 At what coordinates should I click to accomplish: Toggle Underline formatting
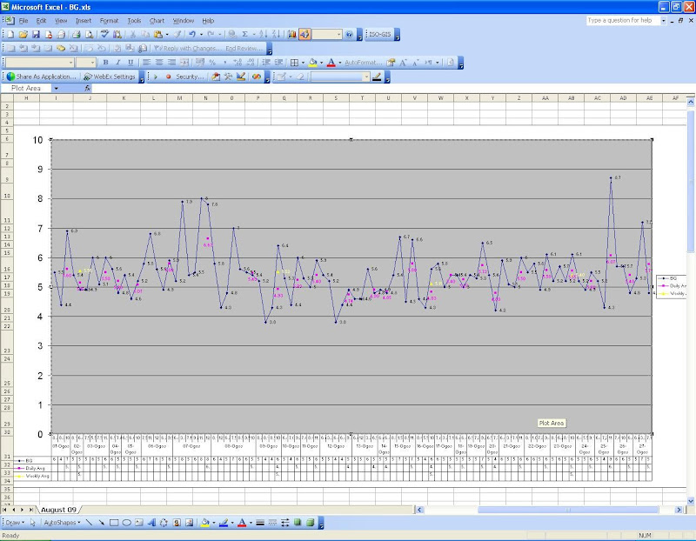tap(130, 63)
